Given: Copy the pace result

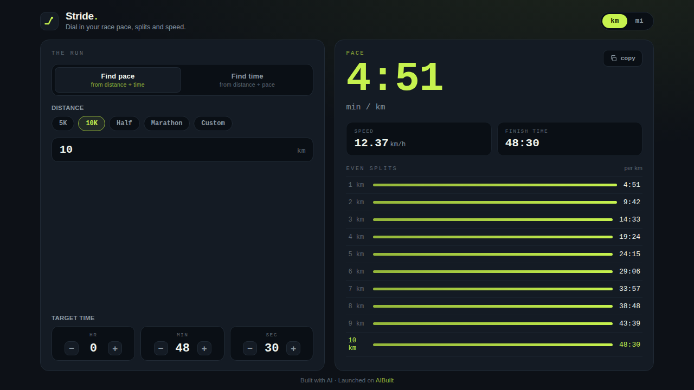Looking at the screenshot, I should click(x=622, y=58).
